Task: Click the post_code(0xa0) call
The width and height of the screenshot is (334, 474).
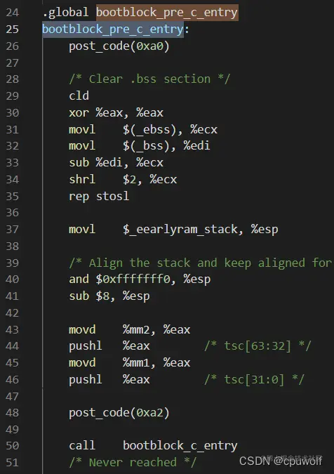Action: click(119, 46)
